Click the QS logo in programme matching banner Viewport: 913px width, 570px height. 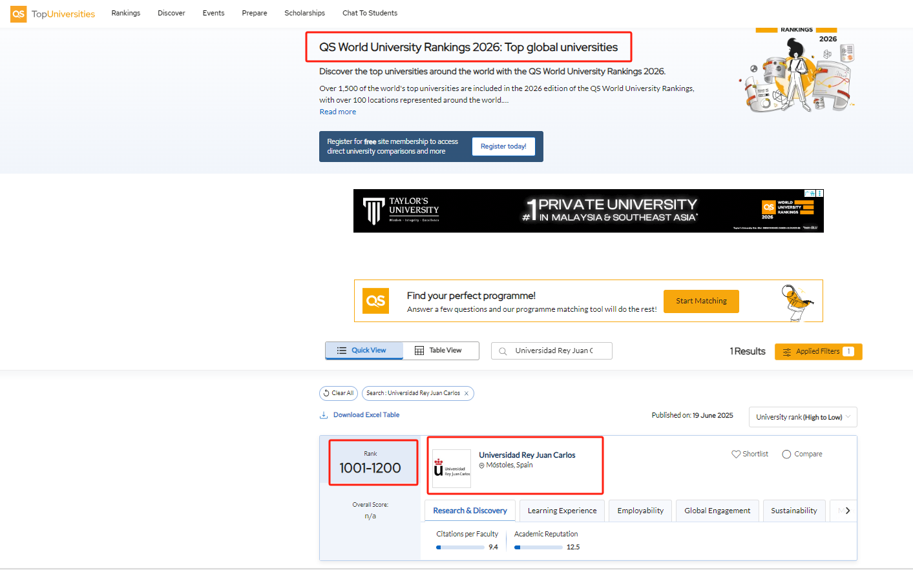[375, 301]
